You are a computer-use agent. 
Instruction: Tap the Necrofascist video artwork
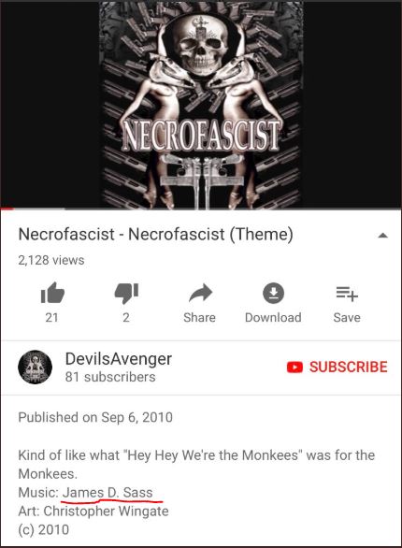coord(201,104)
